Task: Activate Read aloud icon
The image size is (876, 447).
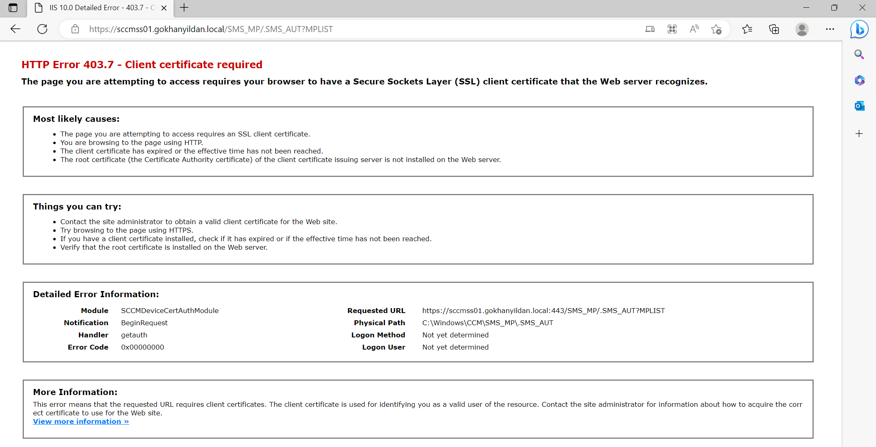Action: click(694, 29)
